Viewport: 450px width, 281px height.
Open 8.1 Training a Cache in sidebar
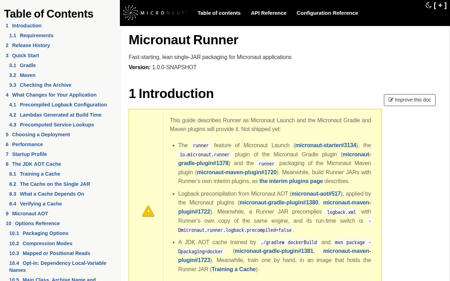[x=35, y=174]
